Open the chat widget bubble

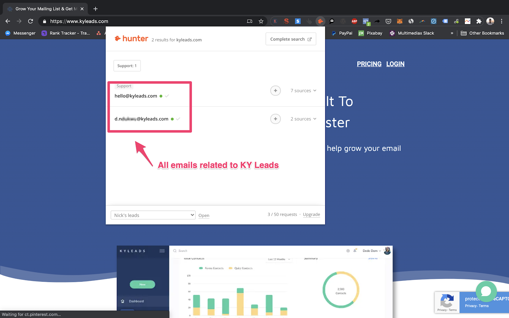[x=486, y=291]
